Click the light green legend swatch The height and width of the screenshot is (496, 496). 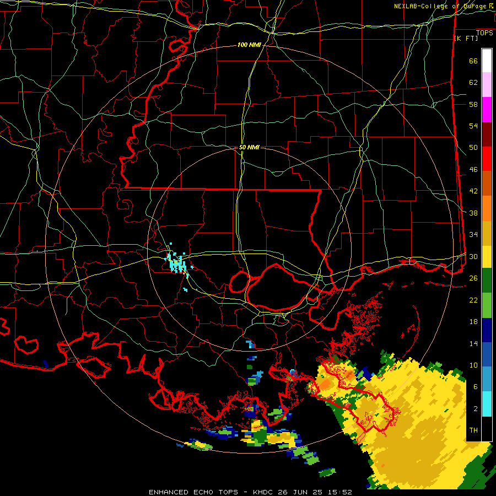tap(487, 305)
